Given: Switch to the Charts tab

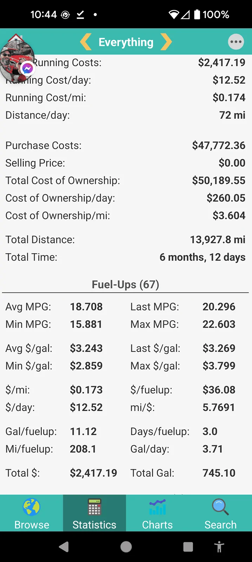Looking at the screenshot, I should (157, 513).
